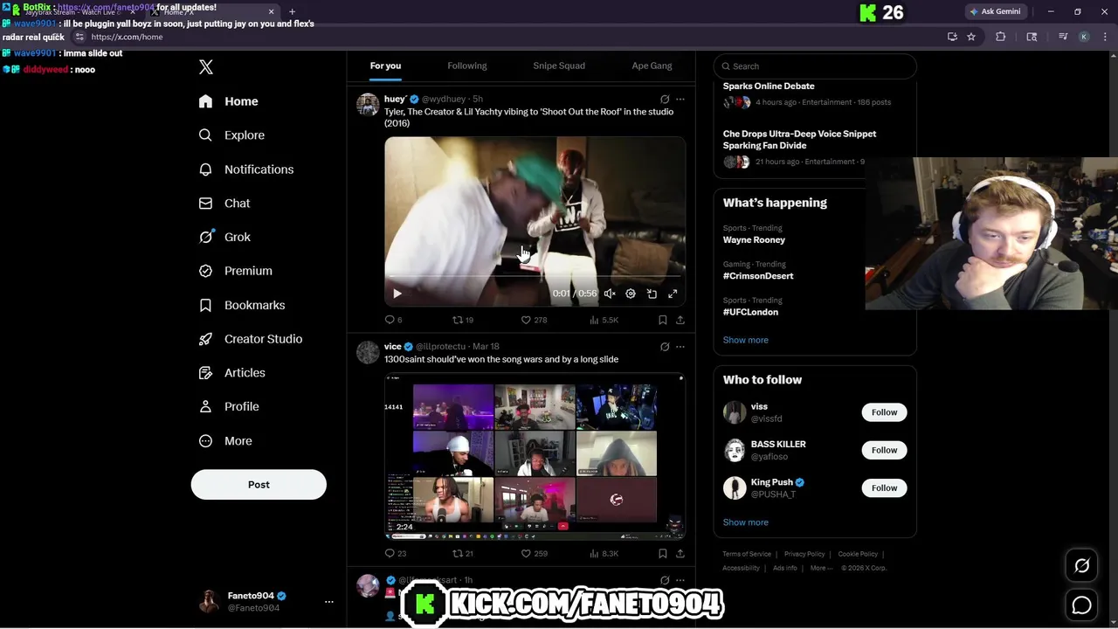Image resolution: width=1118 pixels, height=629 pixels.
Task: Open Grok explain icon on huey's post
Action: point(665,100)
